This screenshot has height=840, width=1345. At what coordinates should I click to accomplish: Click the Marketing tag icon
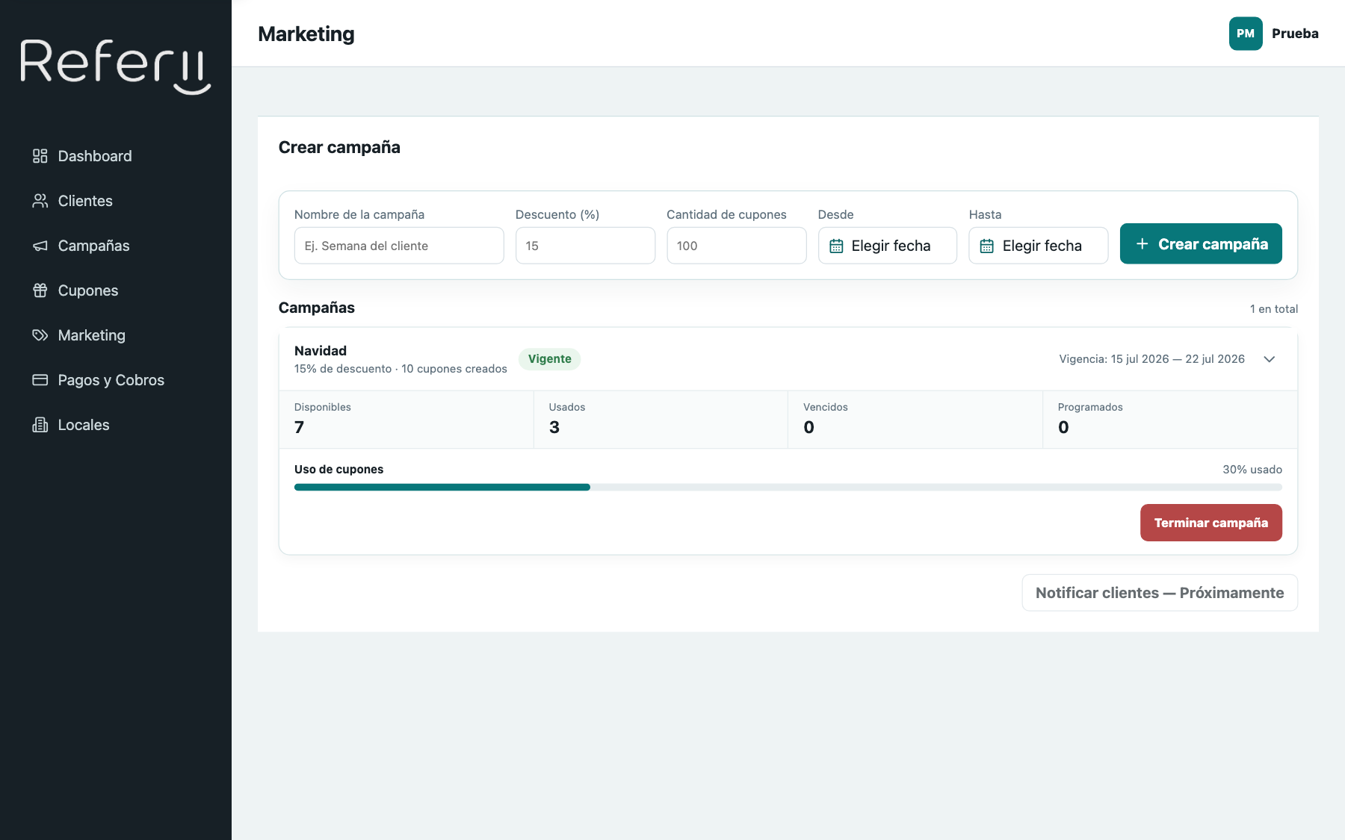[40, 335]
